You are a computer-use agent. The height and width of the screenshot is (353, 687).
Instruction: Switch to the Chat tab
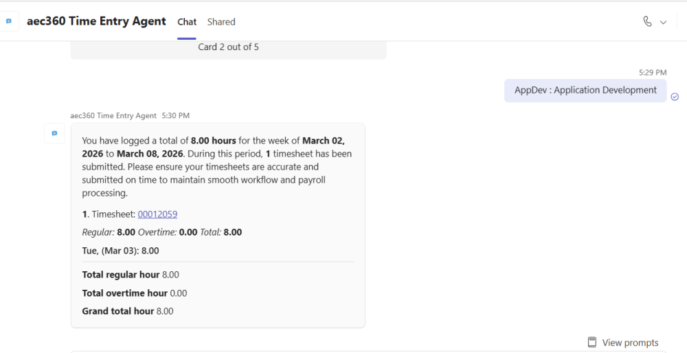click(x=187, y=22)
